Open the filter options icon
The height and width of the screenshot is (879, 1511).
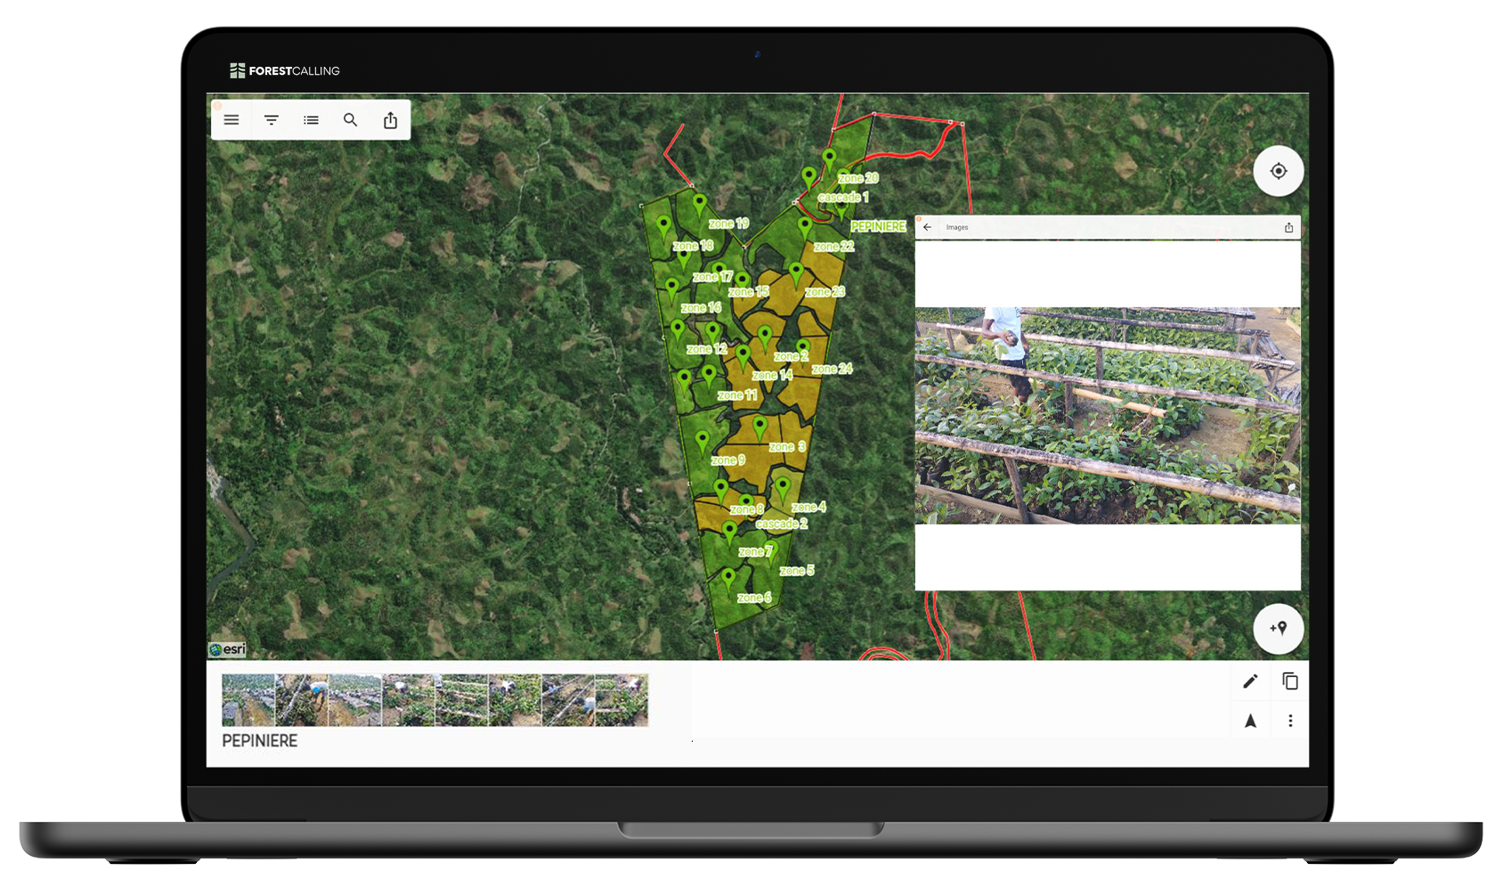[272, 120]
